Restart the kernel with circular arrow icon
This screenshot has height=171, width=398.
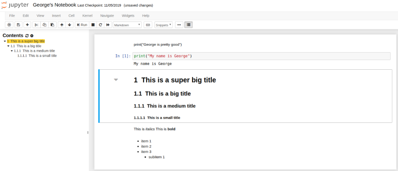tap(100, 25)
